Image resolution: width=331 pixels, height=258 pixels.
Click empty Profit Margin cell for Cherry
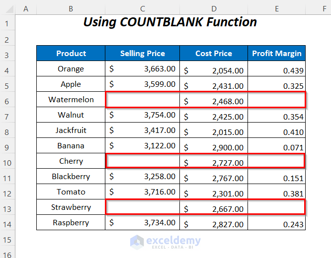pos(276,161)
